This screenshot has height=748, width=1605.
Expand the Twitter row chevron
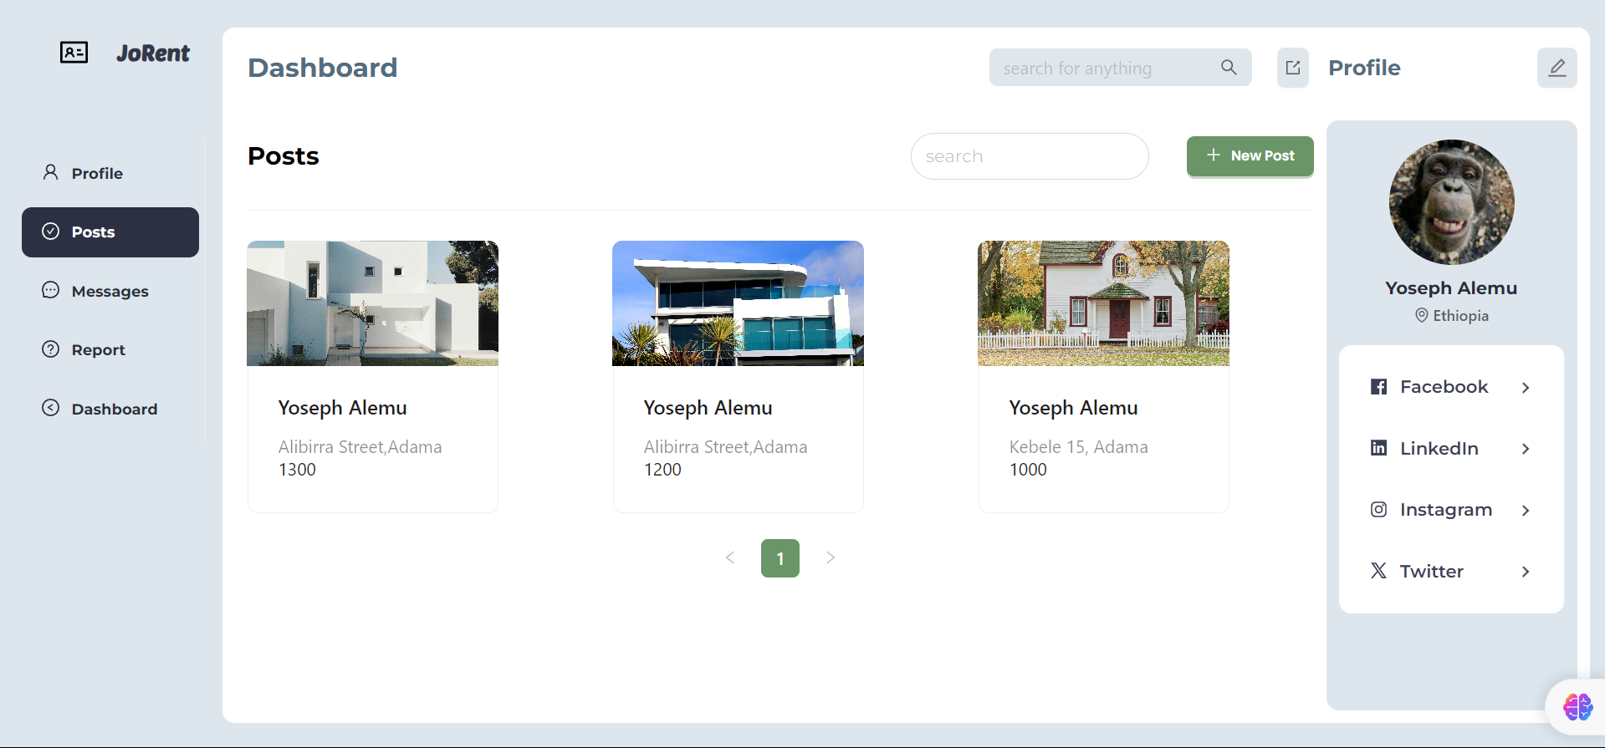pyautogui.click(x=1526, y=572)
